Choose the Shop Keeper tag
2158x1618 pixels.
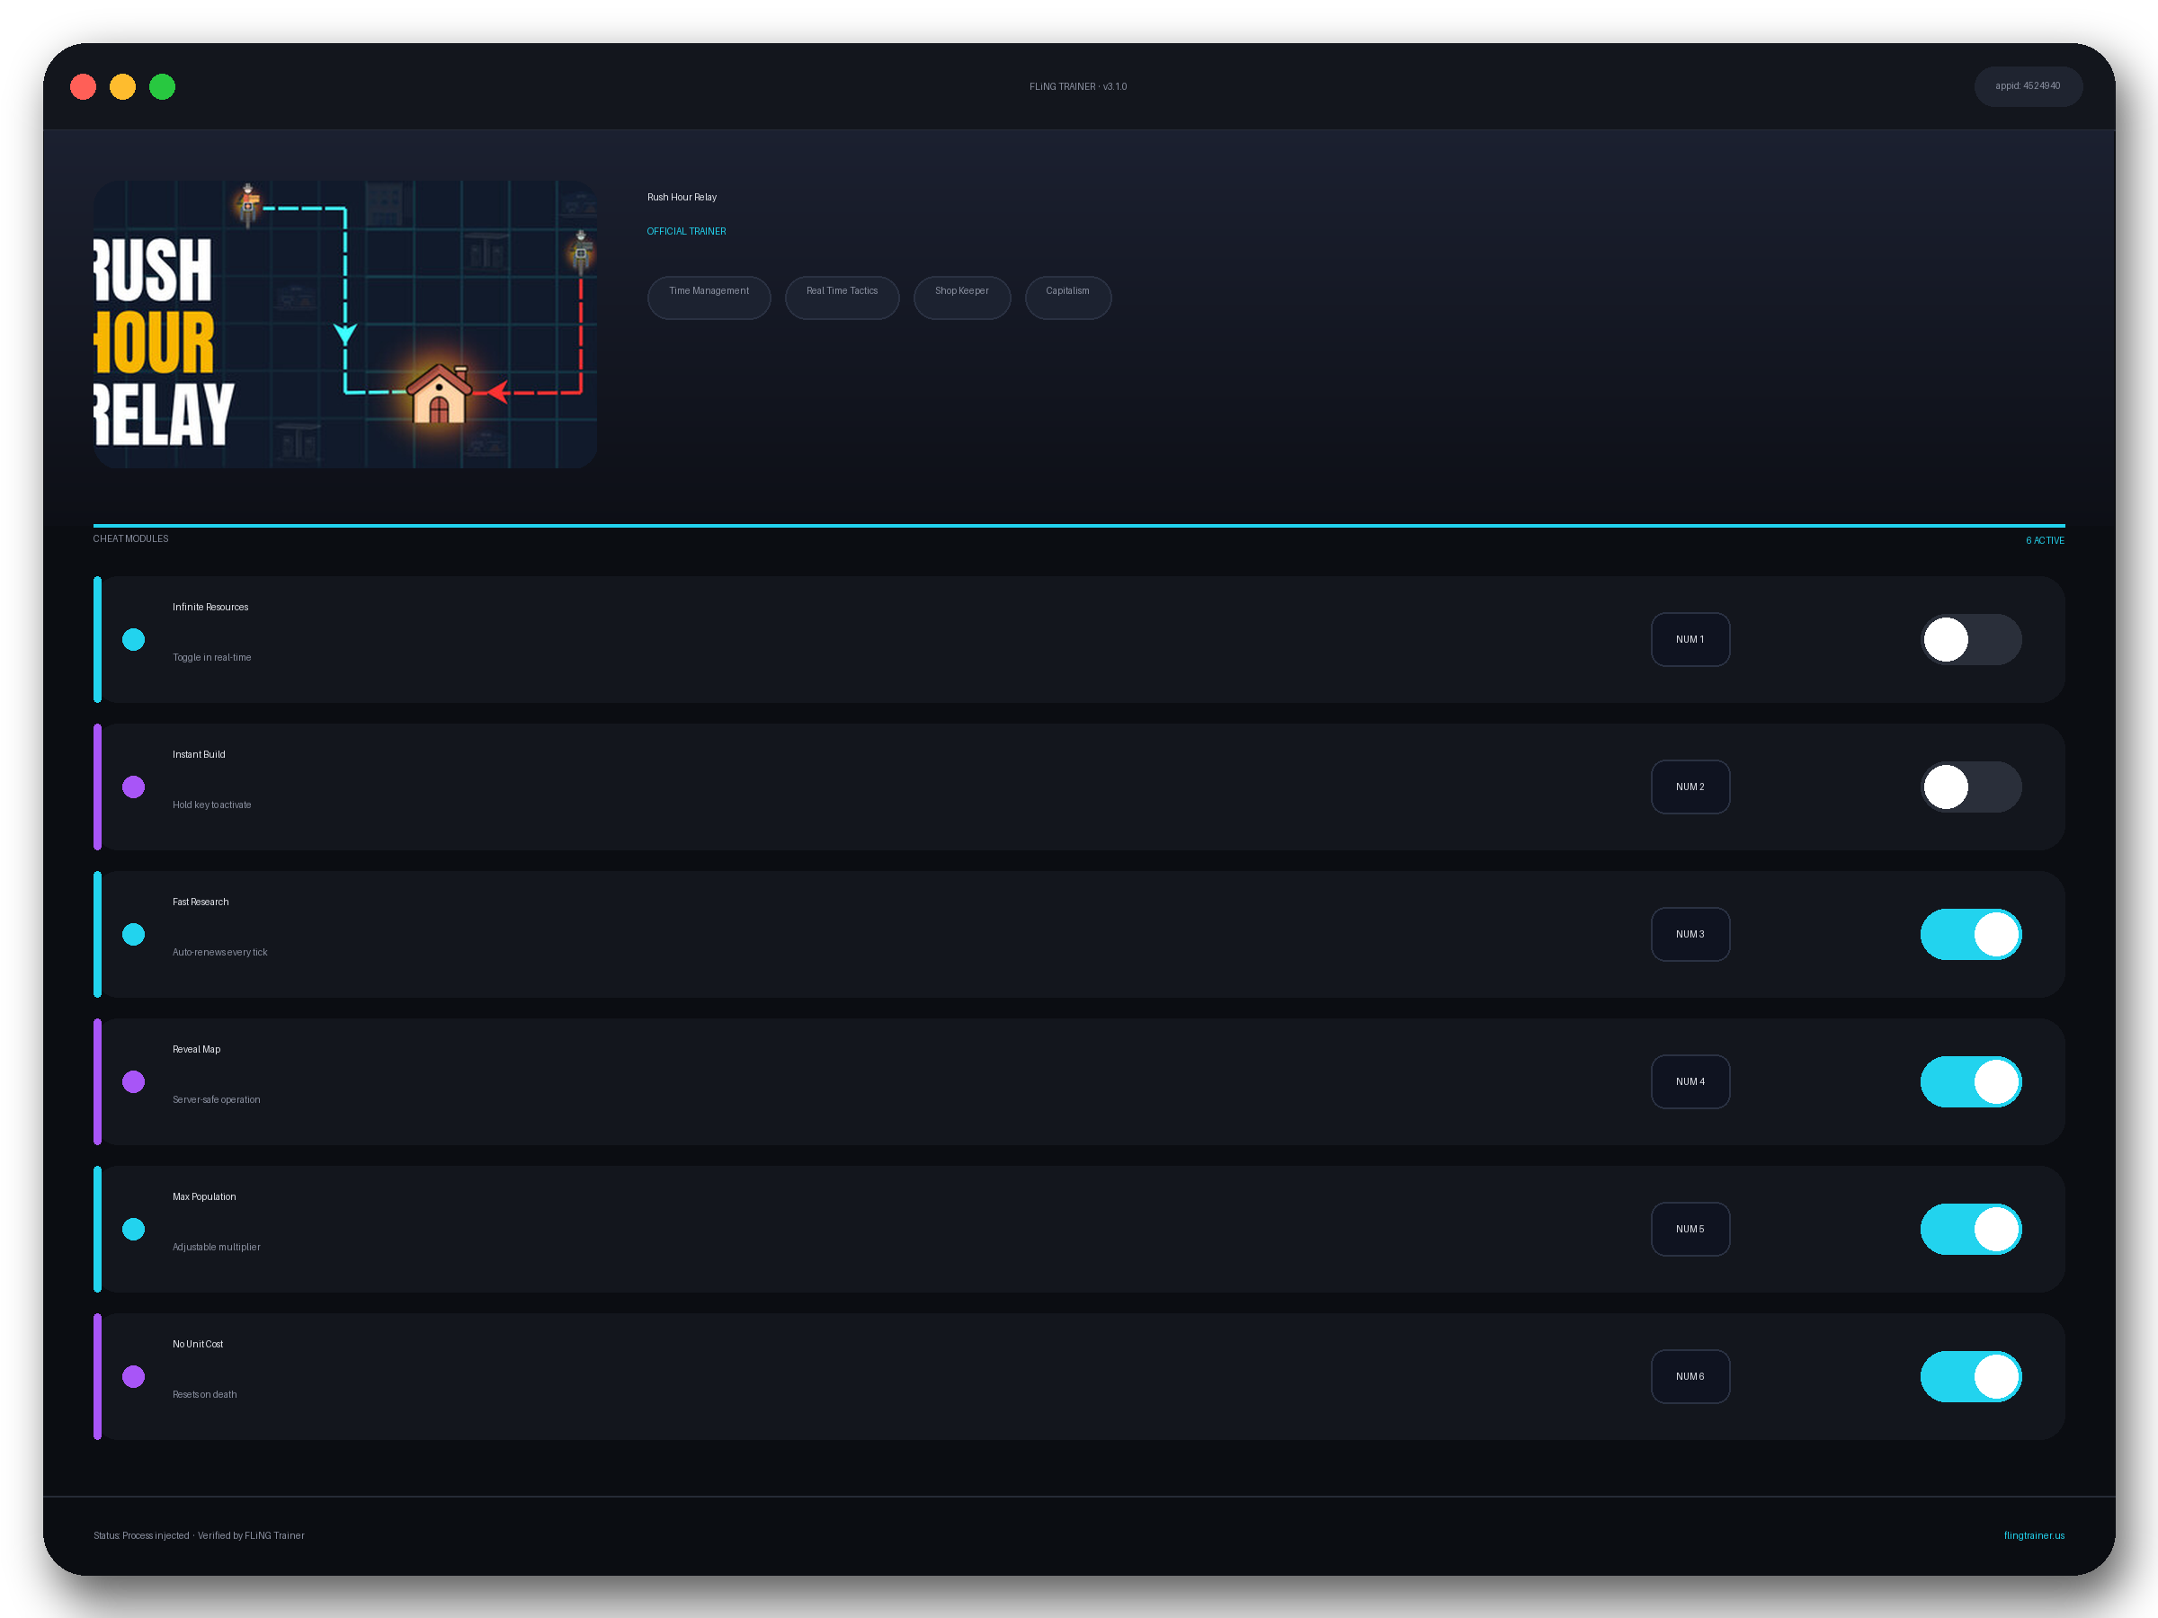(x=962, y=298)
